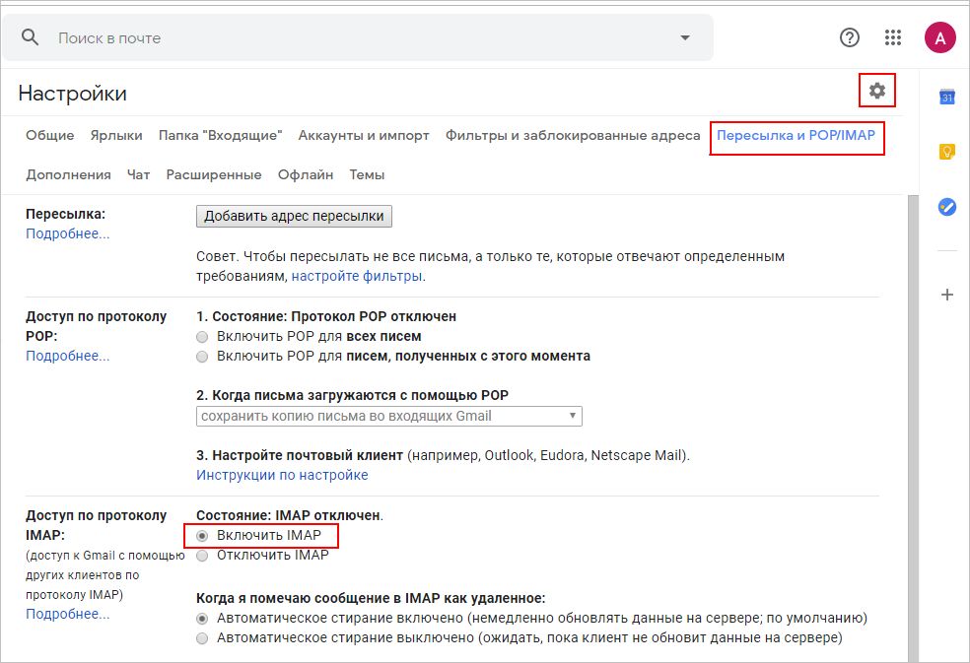Select 'Включить POP для всех писем' option

pyautogui.click(x=203, y=337)
